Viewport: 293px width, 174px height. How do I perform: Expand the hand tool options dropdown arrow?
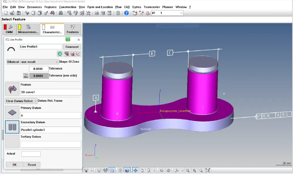(x=154, y=171)
